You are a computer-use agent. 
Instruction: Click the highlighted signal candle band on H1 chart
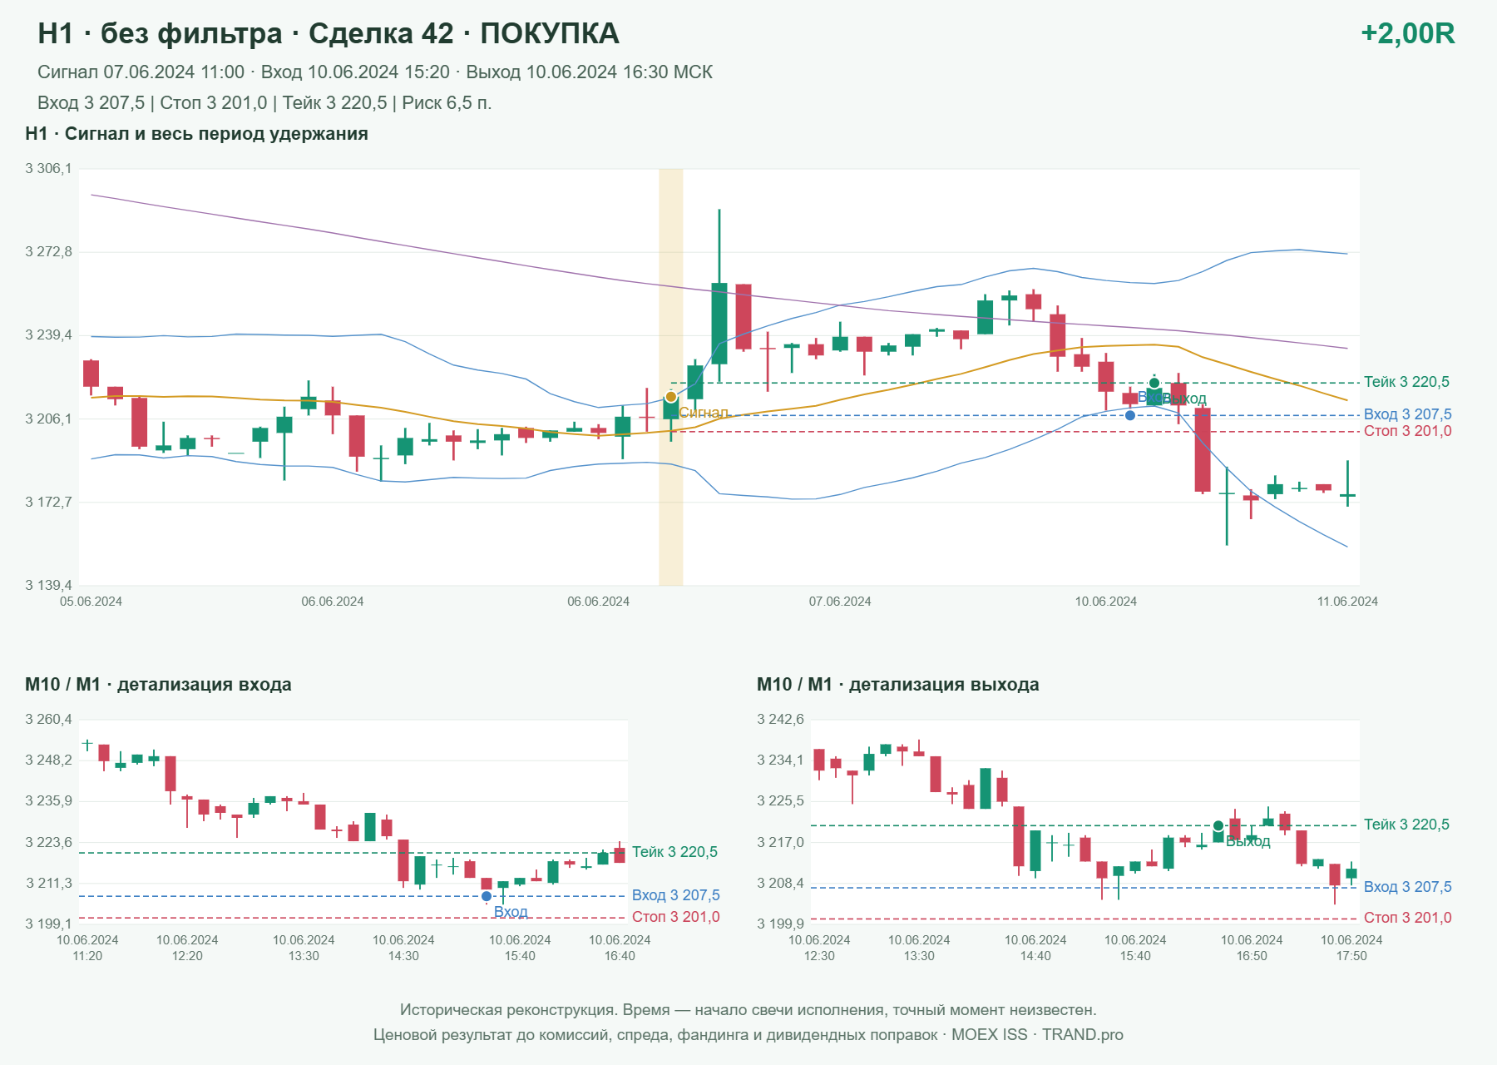tap(671, 377)
